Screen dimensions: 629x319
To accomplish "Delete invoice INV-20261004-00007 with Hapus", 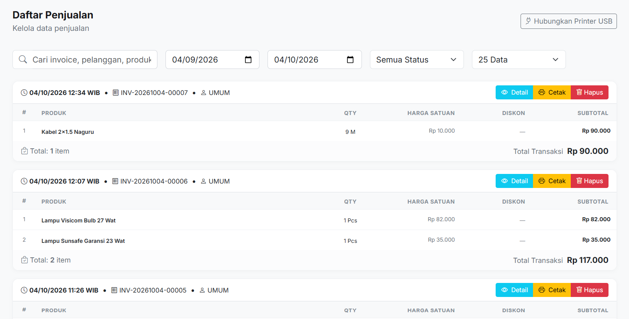I will [x=590, y=93].
